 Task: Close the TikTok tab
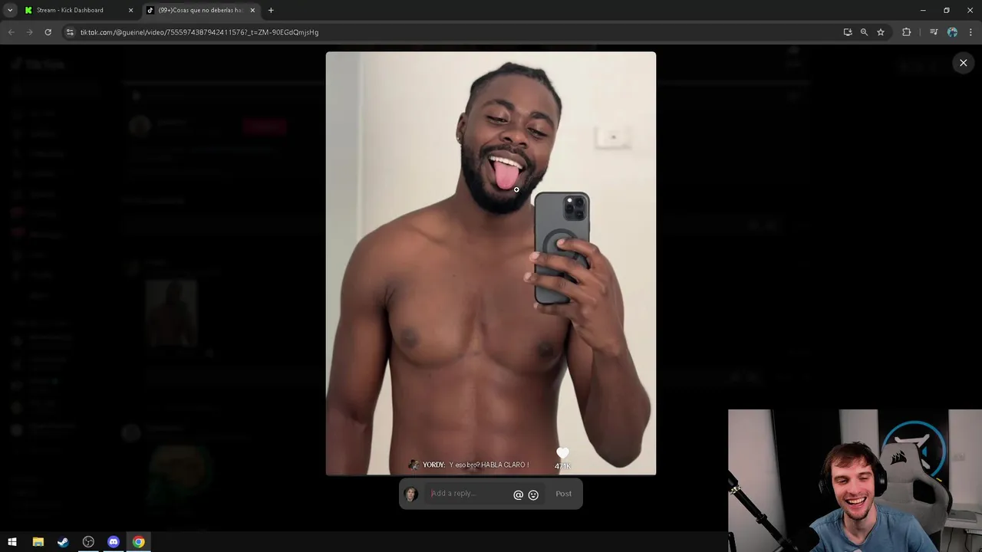252,10
